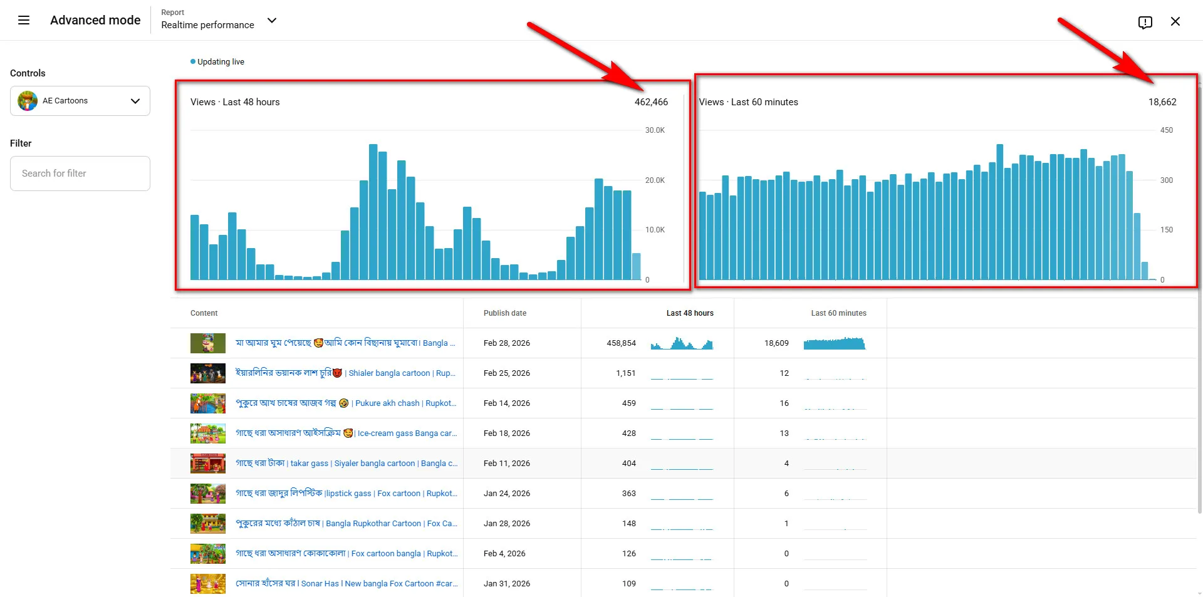Open the AE Cartoons channel selector
This screenshot has height=597, width=1203.
[80, 101]
